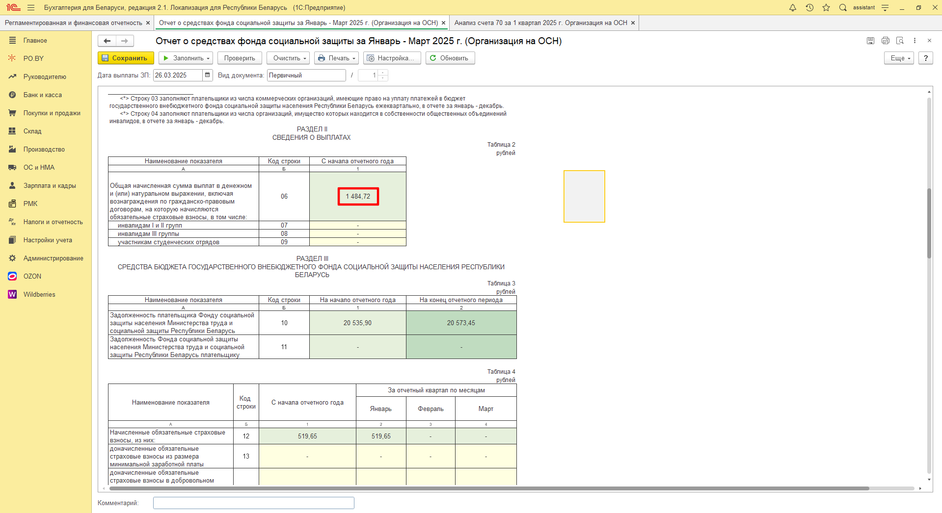Switch to Анализ счета 70 tab

coord(540,23)
